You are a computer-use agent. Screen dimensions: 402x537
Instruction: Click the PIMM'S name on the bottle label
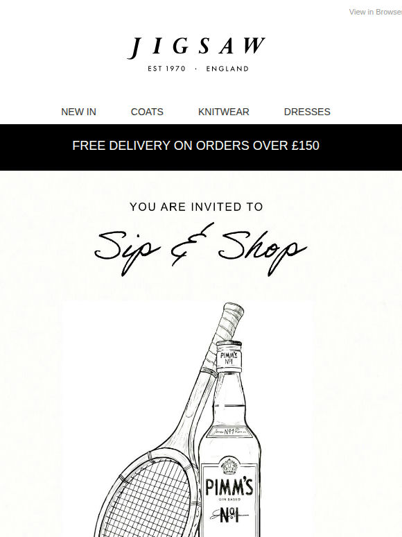click(229, 487)
